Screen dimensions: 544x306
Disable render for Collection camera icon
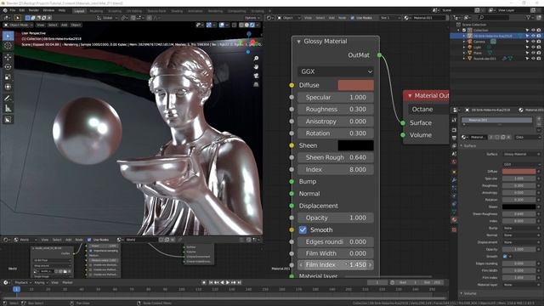[539, 31]
